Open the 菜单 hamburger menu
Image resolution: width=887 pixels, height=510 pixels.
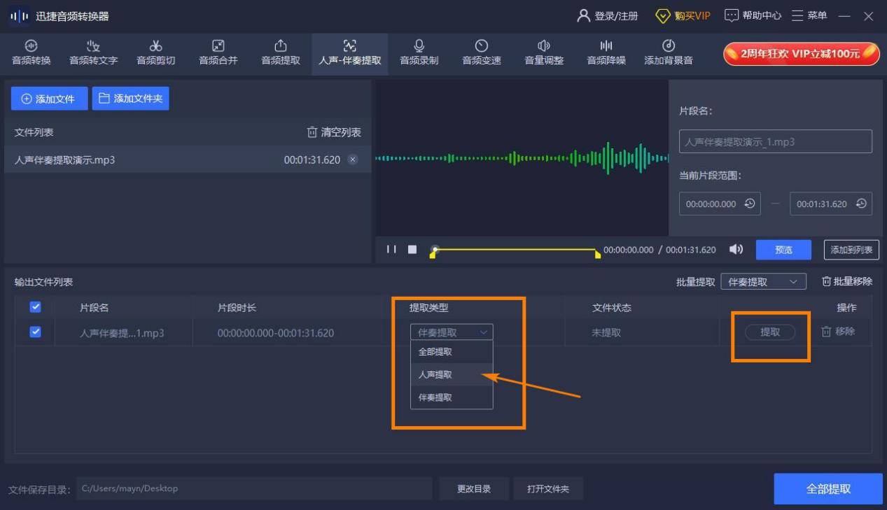(x=809, y=15)
